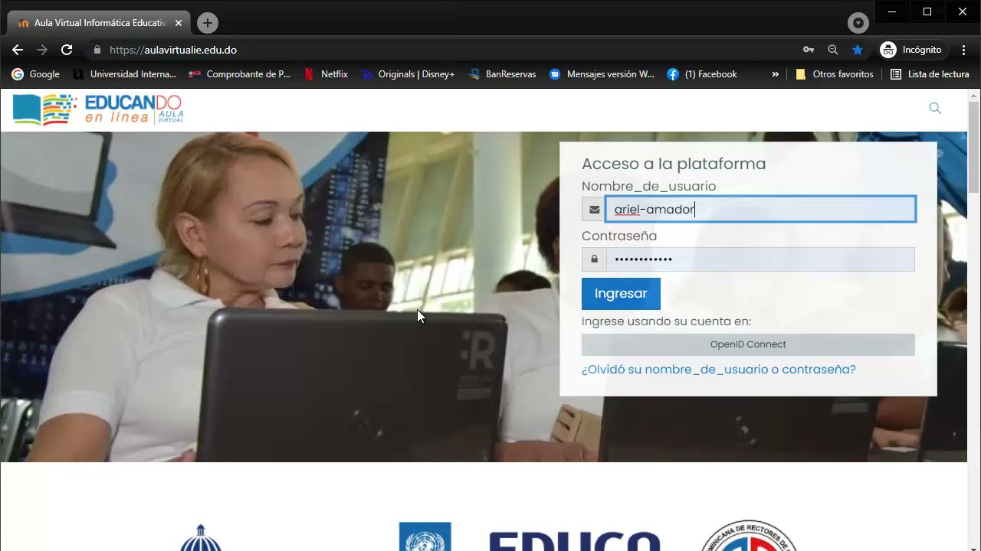981x551 pixels.
Task: Click the zoom magnifier icon in address bar
Action: 833,50
